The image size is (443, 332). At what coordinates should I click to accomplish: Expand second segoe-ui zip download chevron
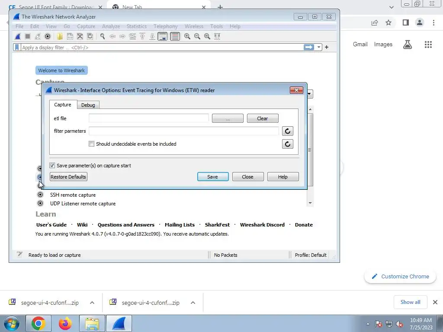point(193,303)
